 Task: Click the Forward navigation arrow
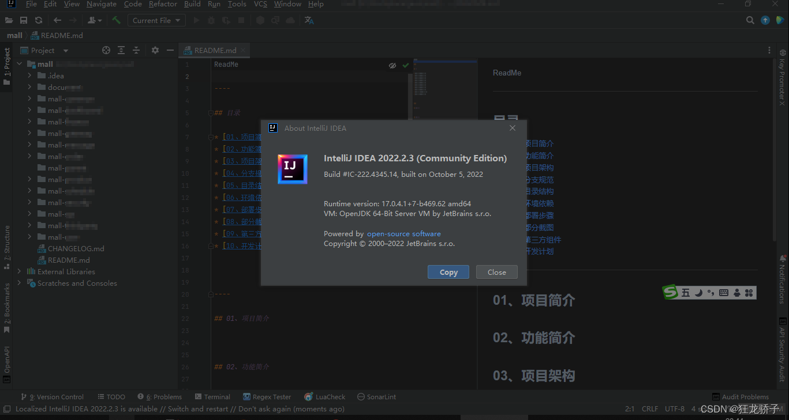tap(73, 20)
